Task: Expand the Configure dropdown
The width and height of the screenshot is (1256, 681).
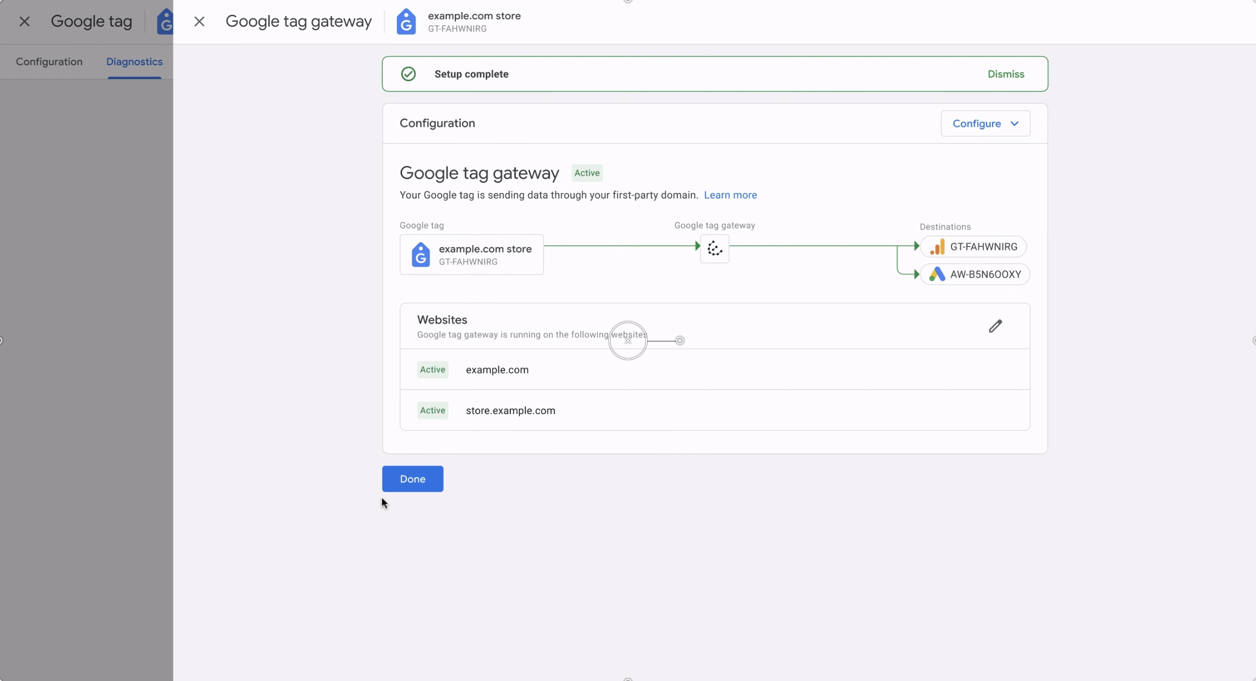Action: [985, 124]
